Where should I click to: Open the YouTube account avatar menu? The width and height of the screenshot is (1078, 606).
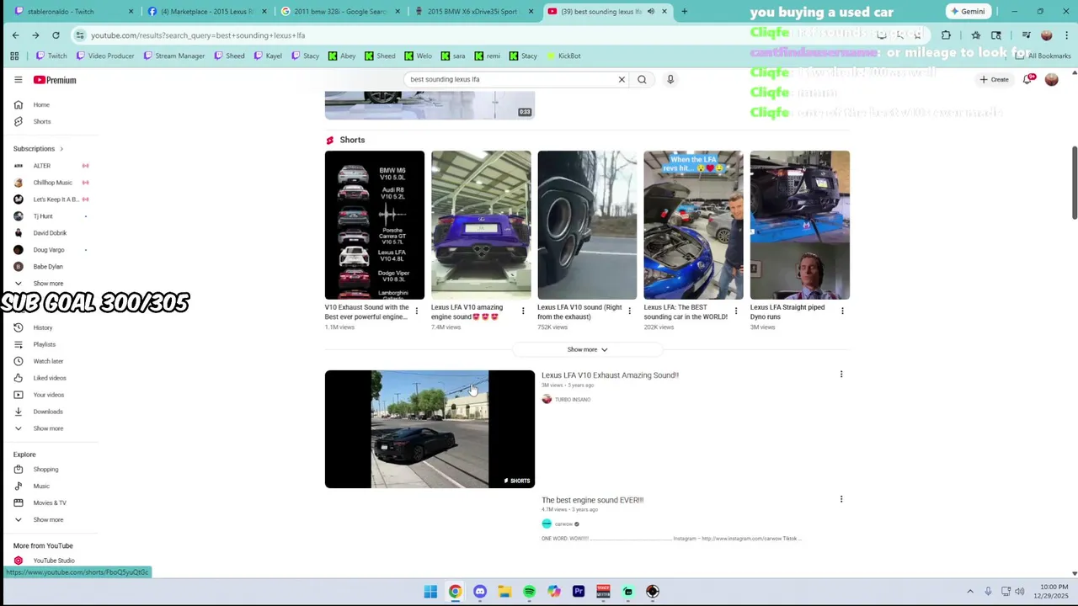point(1051,79)
